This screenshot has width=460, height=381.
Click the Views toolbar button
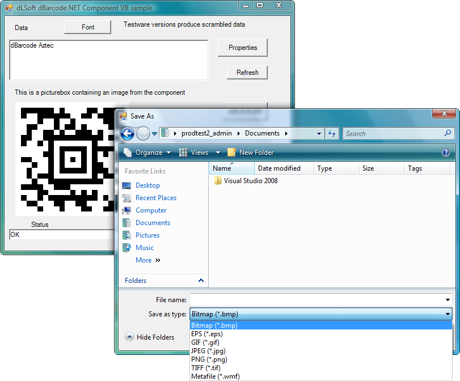[193, 153]
